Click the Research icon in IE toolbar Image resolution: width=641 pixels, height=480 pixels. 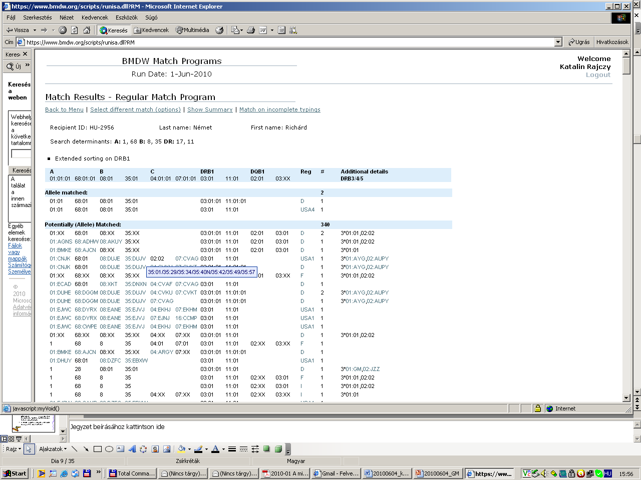click(293, 30)
